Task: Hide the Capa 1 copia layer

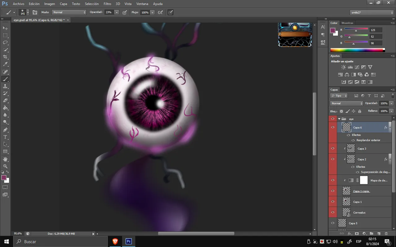Action: point(333,191)
